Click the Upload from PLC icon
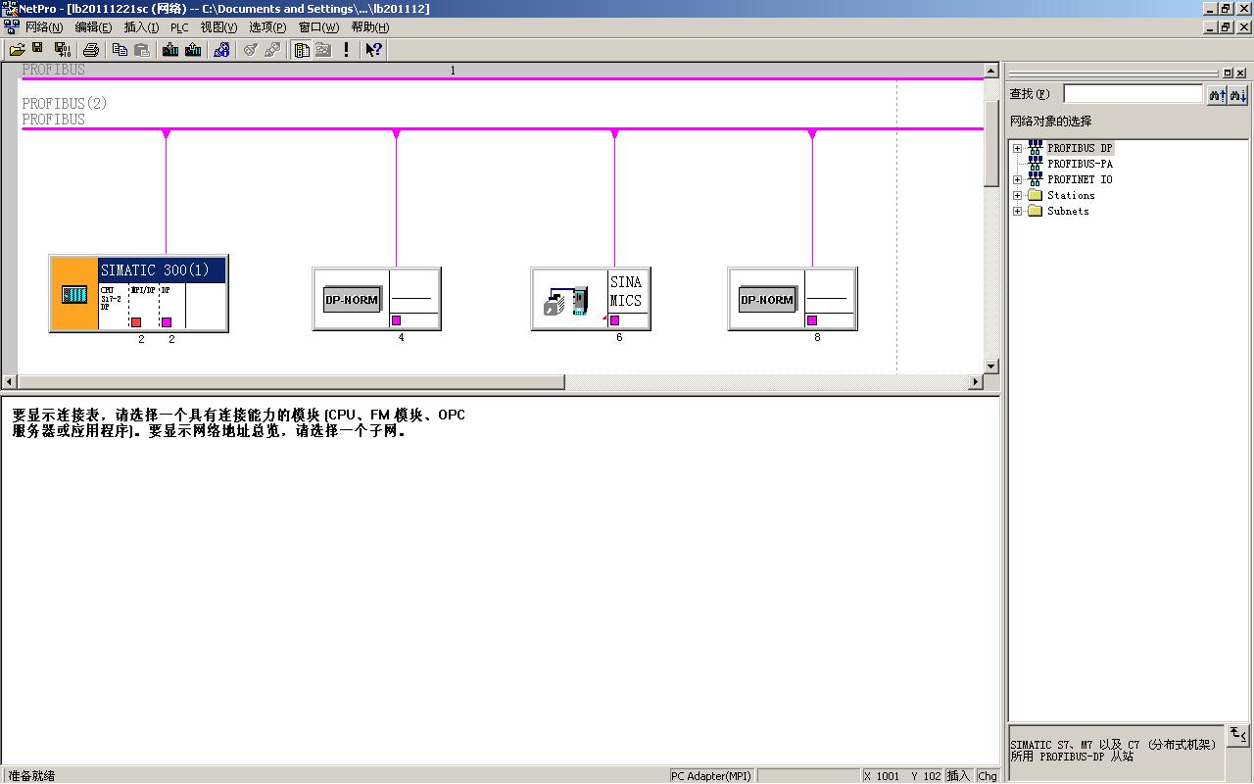Image resolution: width=1254 pixels, height=784 pixels. click(193, 49)
